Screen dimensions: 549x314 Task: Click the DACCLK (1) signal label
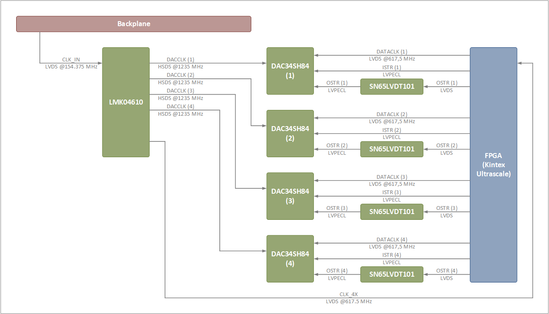click(180, 59)
